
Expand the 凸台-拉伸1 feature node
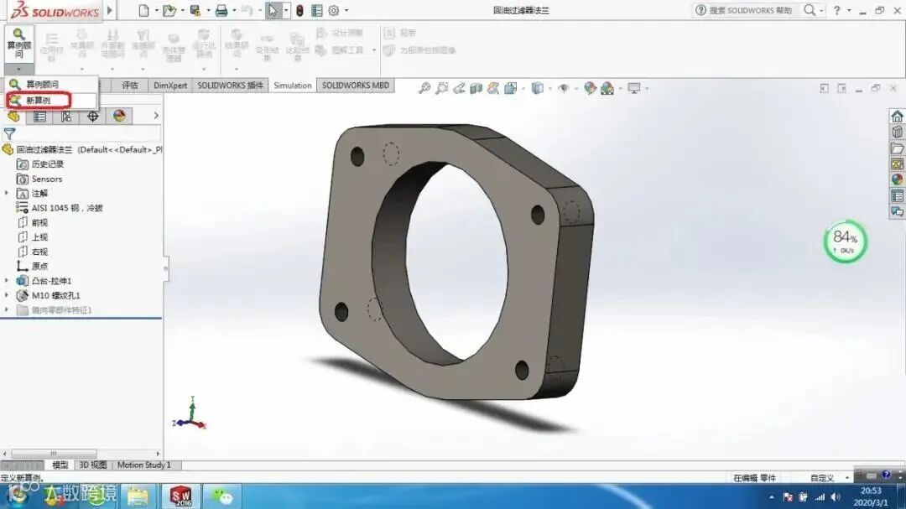7,280
